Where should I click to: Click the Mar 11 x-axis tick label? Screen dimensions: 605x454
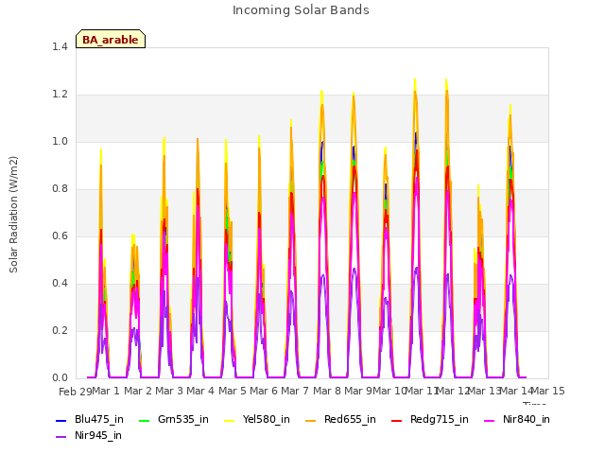tap(422, 391)
